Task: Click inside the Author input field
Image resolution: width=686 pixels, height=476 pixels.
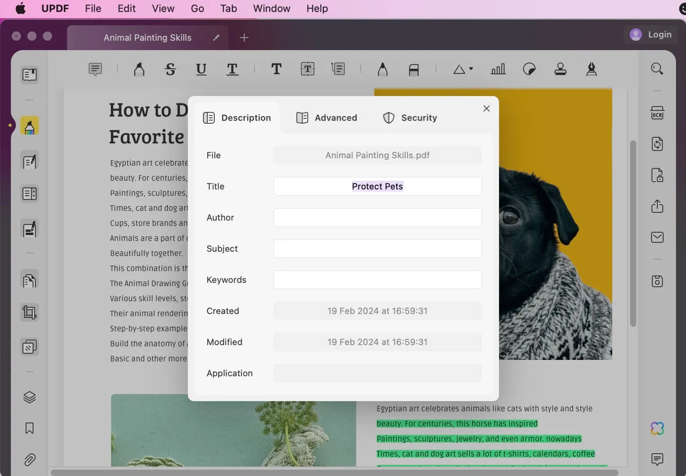Action: pyautogui.click(x=377, y=217)
